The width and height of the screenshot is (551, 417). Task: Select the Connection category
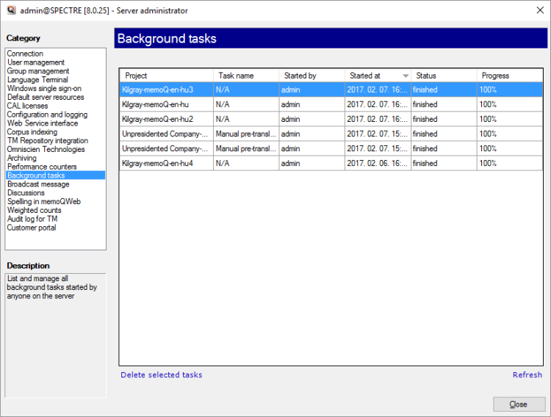coord(25,54)
